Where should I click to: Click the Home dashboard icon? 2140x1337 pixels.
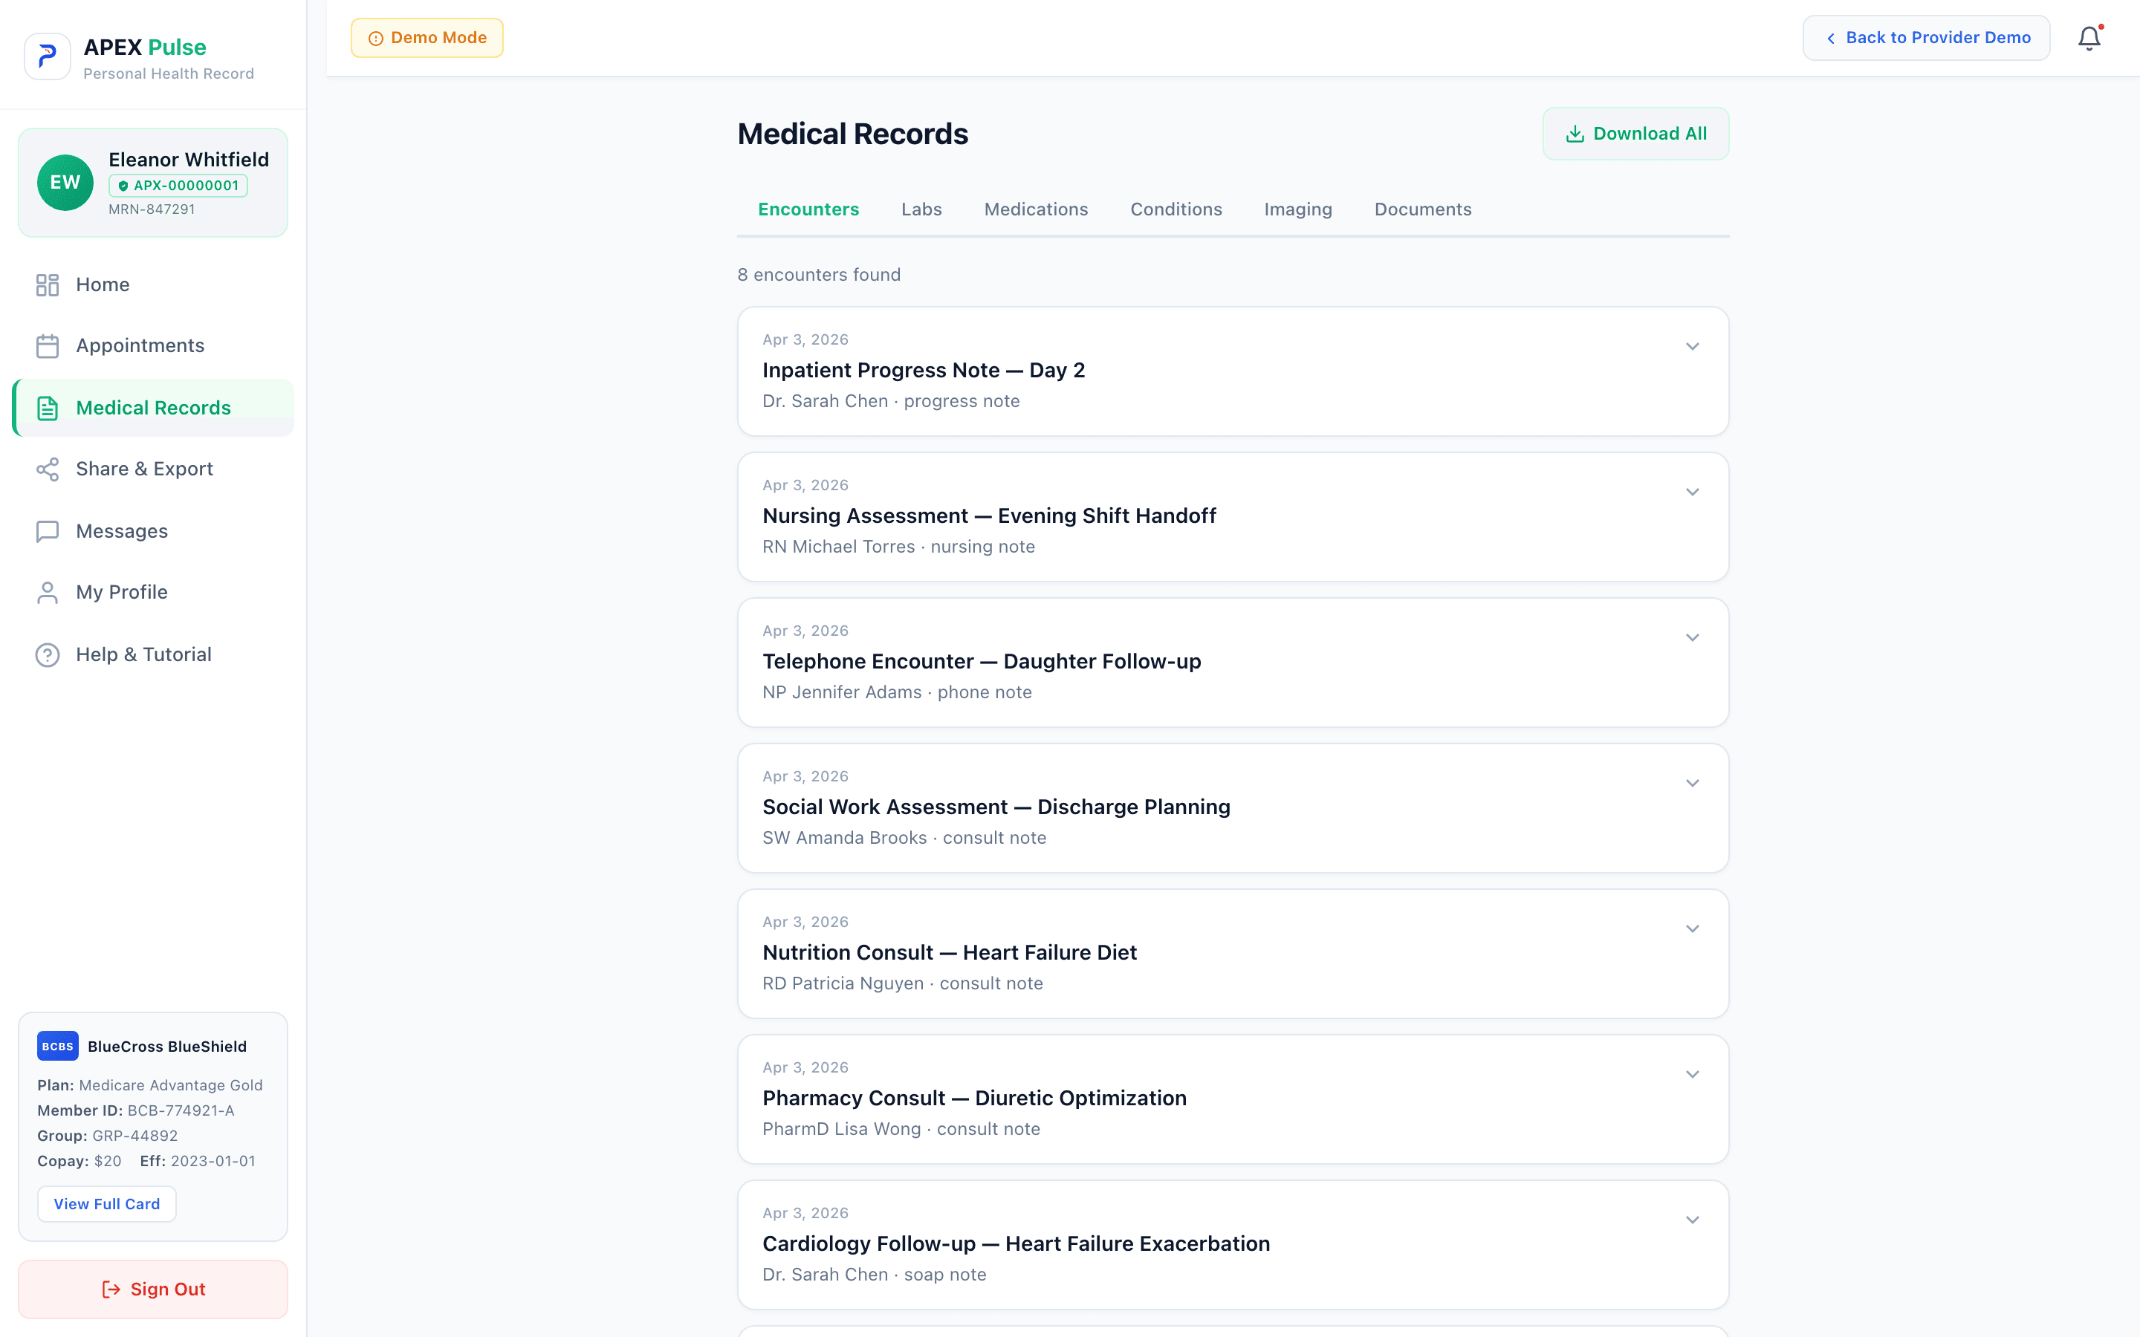(x=47, y=284)
